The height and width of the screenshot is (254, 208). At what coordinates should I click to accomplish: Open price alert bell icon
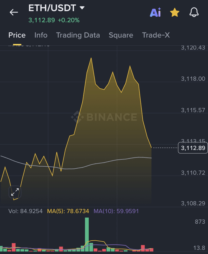[x=194, y=12]
